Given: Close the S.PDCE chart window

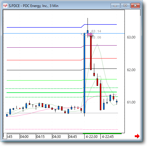Looking at the screenshot, I should (x=135, y=6).
